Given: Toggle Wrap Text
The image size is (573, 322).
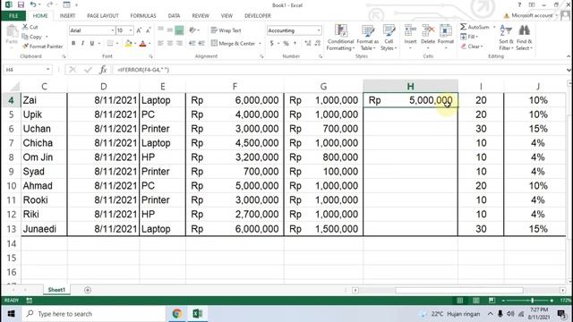Looking at the screenshot, I should click(226, 30).
